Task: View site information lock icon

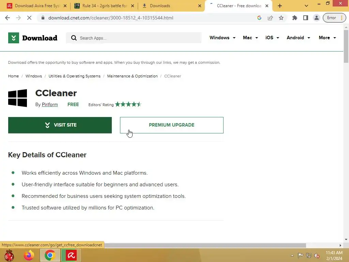Action: (x=43, y=18)
